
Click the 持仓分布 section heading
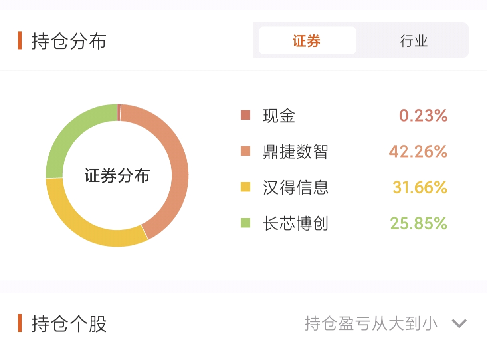click(69, 41)
